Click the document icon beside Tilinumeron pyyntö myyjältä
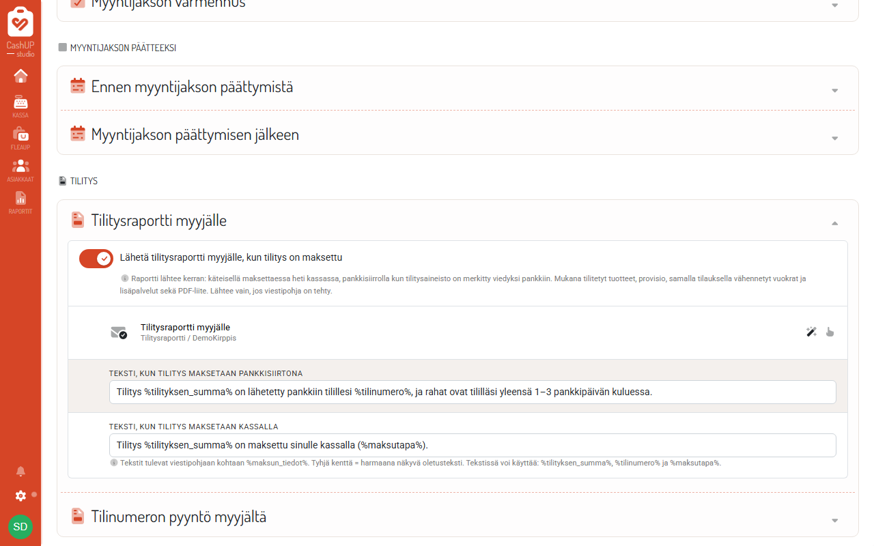874x546 pixels. coord(78,516)
